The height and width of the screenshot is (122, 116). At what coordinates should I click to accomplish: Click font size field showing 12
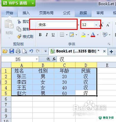88,25
